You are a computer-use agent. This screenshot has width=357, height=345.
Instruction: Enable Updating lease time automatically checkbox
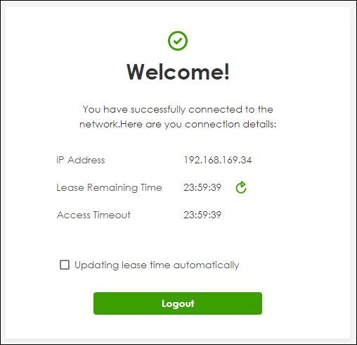click(x=65, y=265)
